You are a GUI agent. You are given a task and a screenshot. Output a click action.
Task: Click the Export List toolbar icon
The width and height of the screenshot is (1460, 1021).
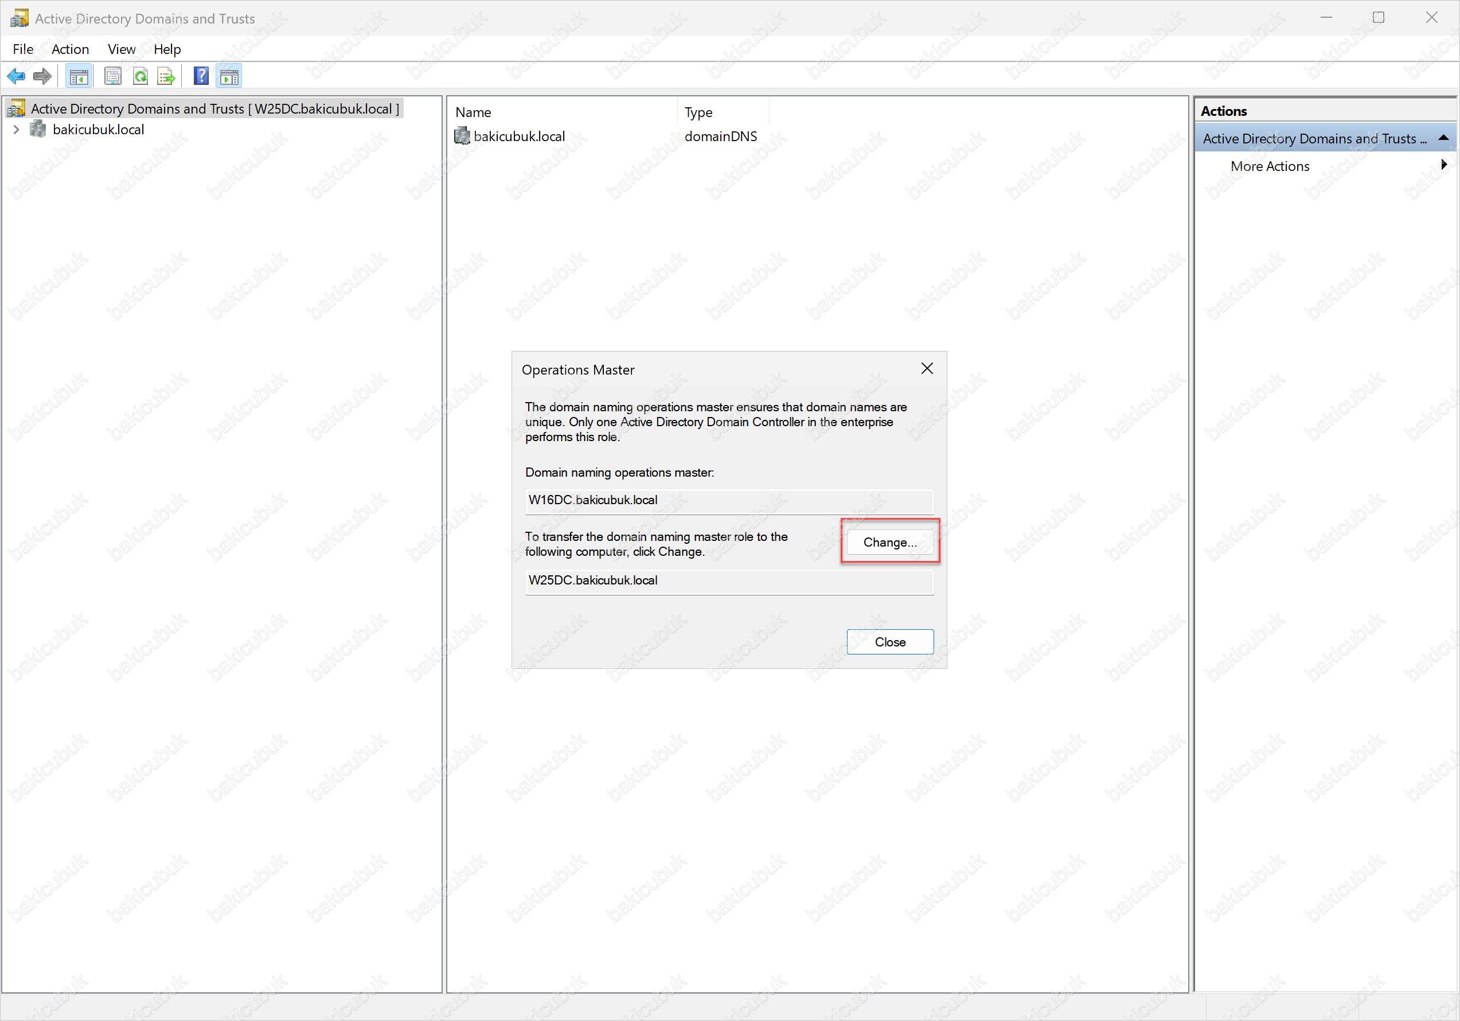click(x=166, y=76)
